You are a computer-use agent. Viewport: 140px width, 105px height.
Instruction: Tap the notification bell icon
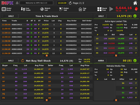click(x=17, y=3)
